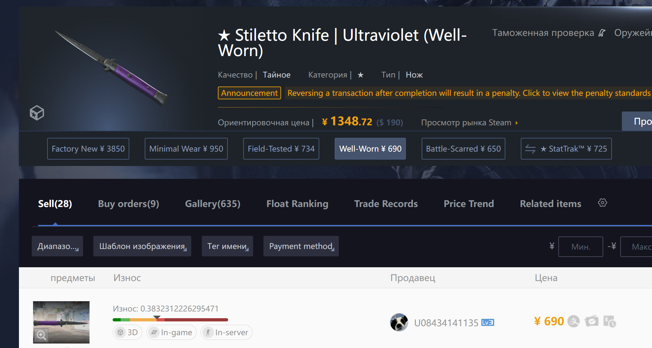Select the Factory New ¥ 3850 wear
The image size is (652, 348).
coord(88,149)
